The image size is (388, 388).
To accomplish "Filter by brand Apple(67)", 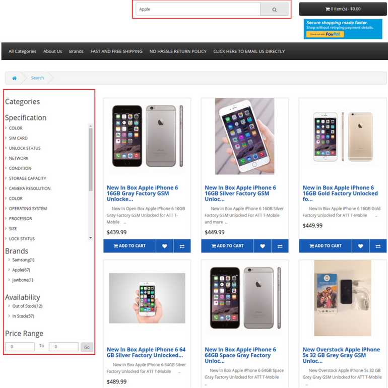I will click(x=21, y=270).
